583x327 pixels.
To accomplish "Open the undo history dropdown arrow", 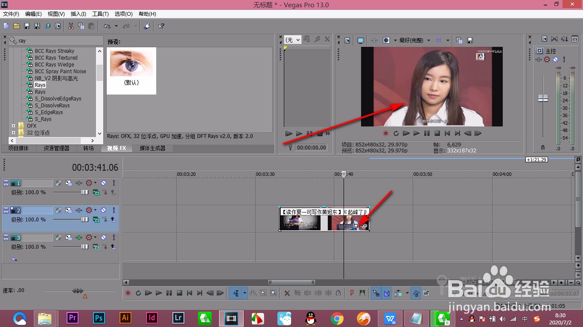I will click(116, 26).
